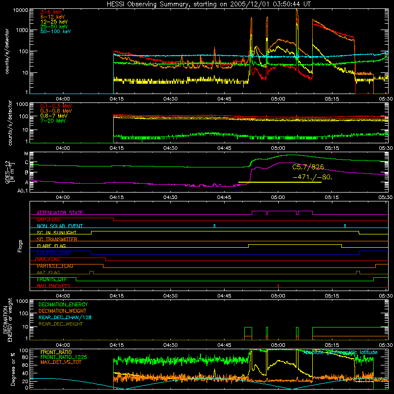The height and width of the screenshot is (394, 394).
Task: Click the Degrees or % axis label
Action: (x=13, y=369)
